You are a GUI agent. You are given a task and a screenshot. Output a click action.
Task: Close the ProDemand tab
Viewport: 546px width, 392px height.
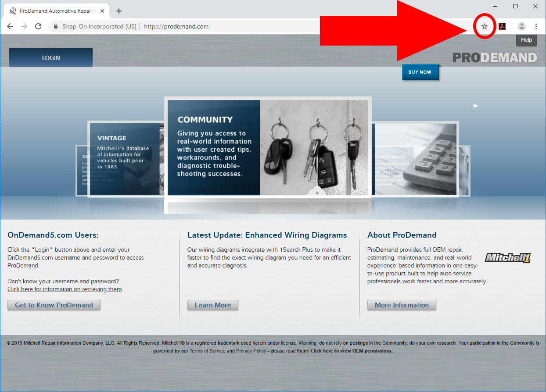(102, 11)
